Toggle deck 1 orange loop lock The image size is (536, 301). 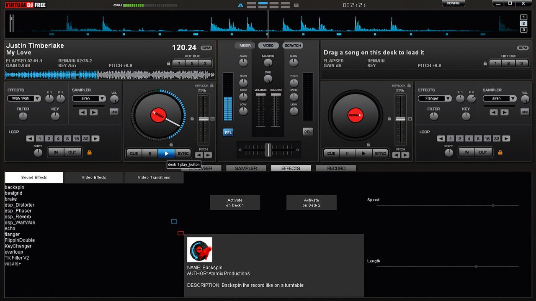[x=89, y=152]
